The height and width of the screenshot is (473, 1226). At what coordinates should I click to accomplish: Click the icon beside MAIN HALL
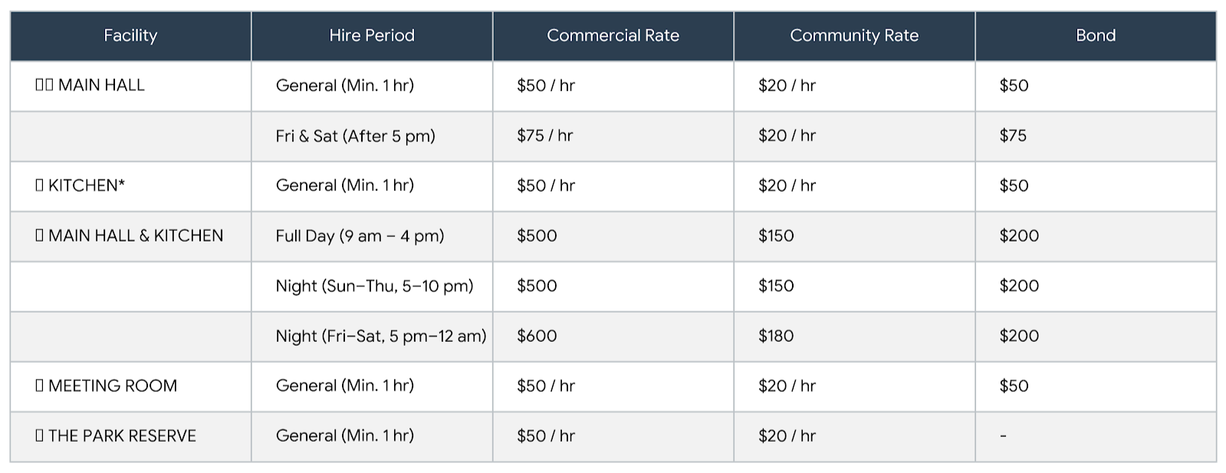pos(44,85)
